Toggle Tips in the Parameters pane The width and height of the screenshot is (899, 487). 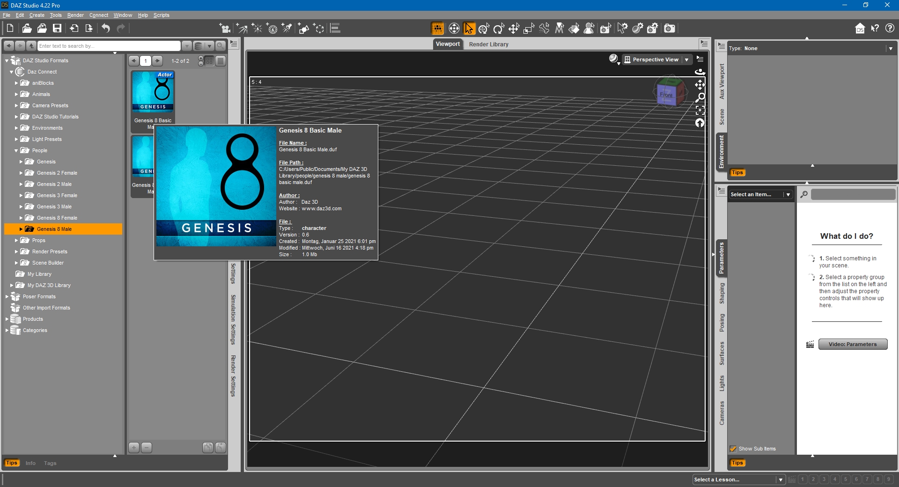tap(737, 463)
